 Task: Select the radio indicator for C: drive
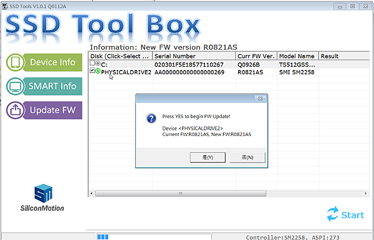pyautogui.click(x=98, y=63)
